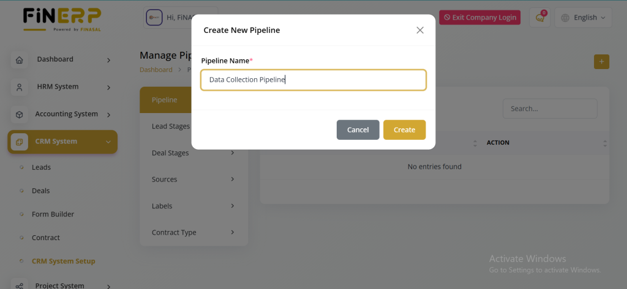The image size is (627, 289).
Task: Click the CRM System icon in sidebar
Action: tap(19, 142)
